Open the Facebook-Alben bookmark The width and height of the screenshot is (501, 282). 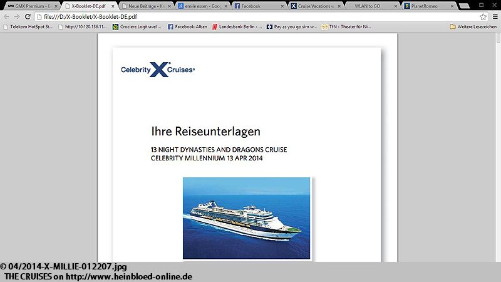tap(187, 27)
